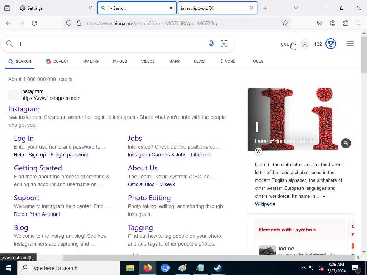Viewport: 367px width, 275px height.
Task: Bookmark this page with the star
Action: pos(285,23)
